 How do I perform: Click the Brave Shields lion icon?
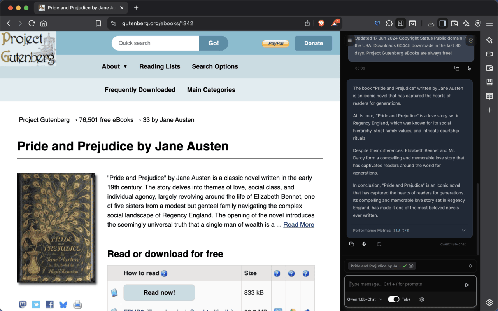[321, 23]
